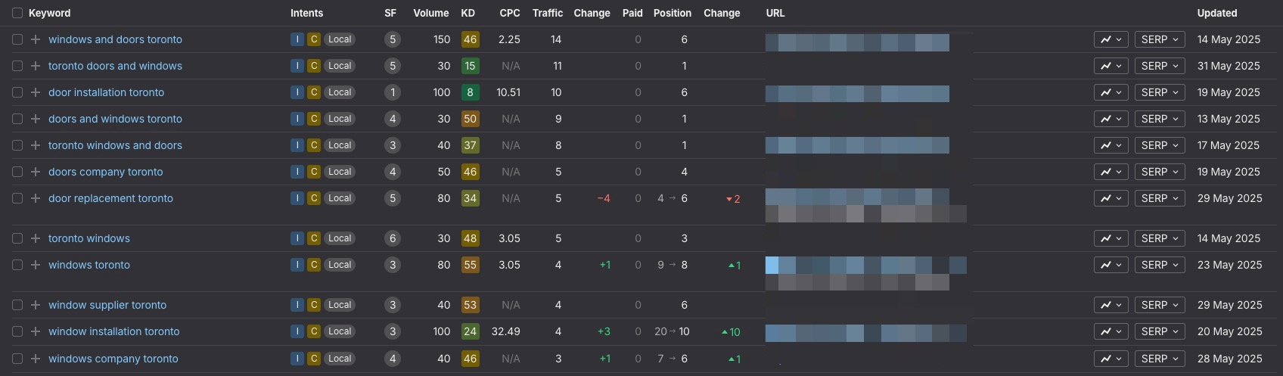Open trend chart icon for 'doors company toronto'

tap(1111, 172)
